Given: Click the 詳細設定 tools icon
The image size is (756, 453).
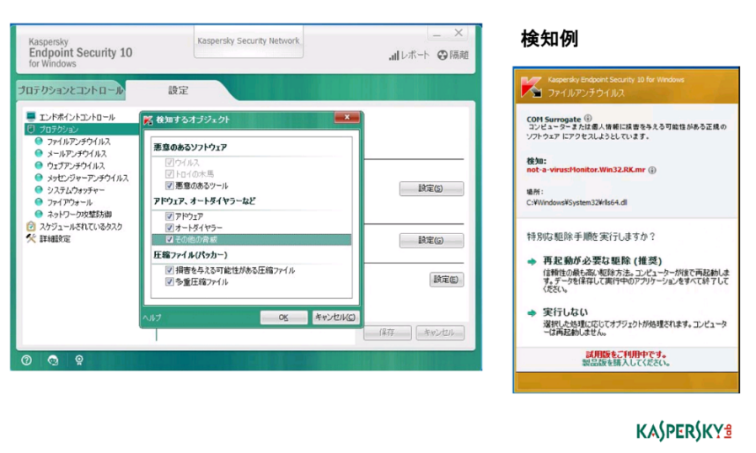Looking at the screenshot, I should point(31,238).
